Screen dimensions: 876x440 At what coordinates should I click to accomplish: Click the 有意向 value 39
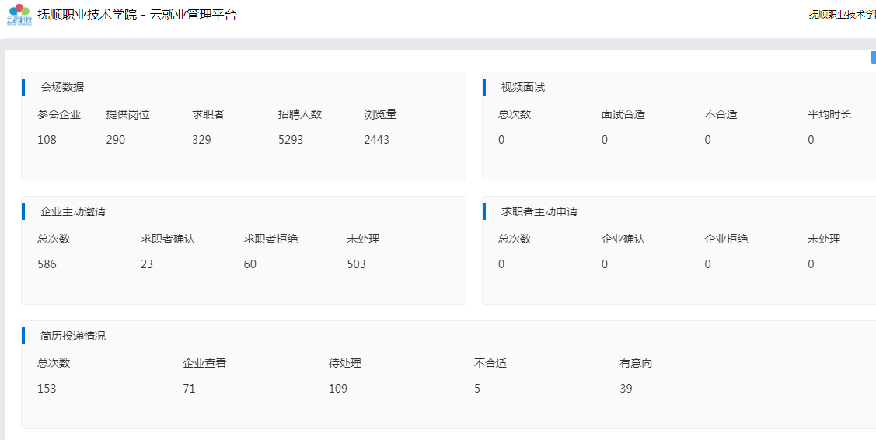[x=626, y=389]
